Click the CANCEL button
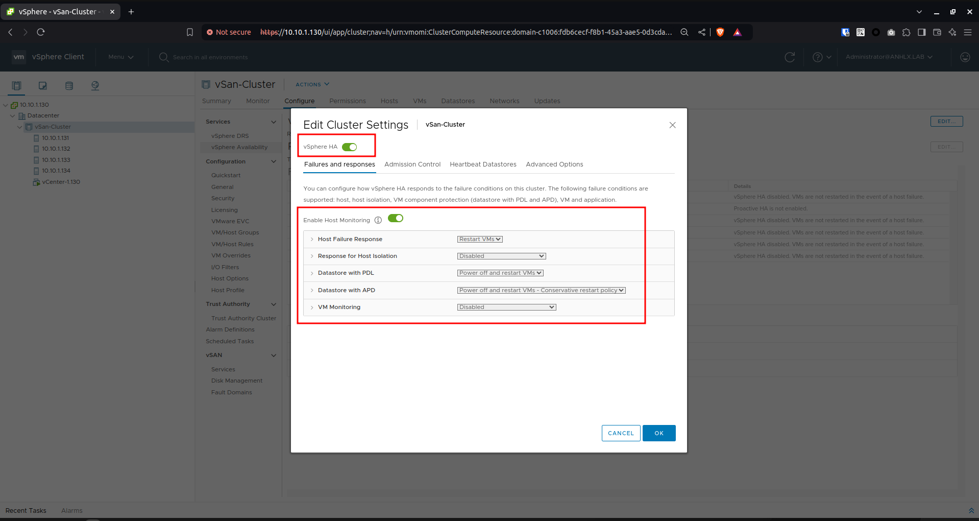Screen dimensions: 979x521 (x=621, y=433)
